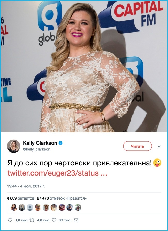Like the tweet with heart icon
The height and width of the screenshot is (231, 168).
[54, 220]
